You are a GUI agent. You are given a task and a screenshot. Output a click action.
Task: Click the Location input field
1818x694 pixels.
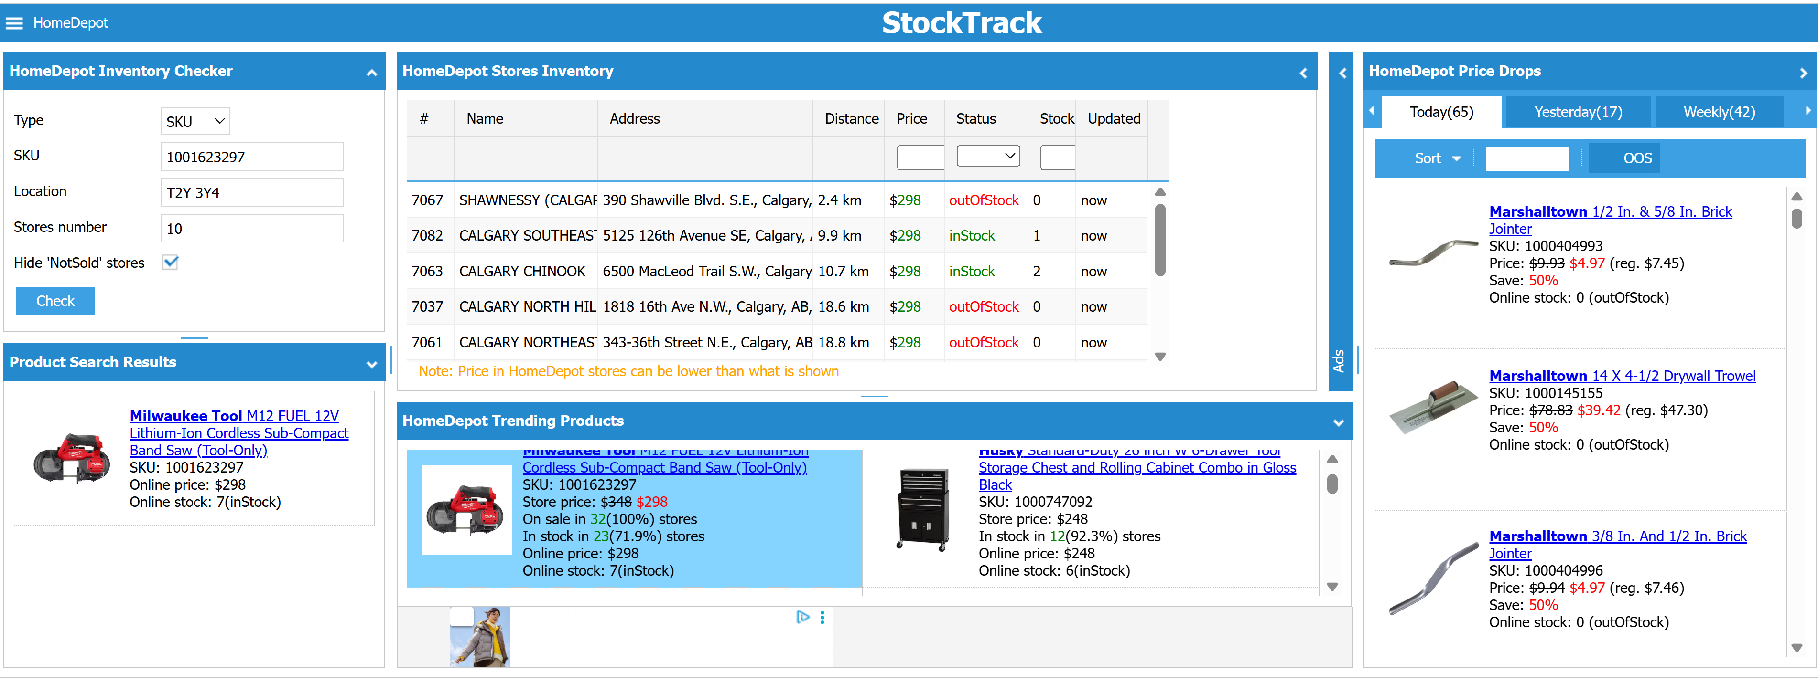(252, 192)
